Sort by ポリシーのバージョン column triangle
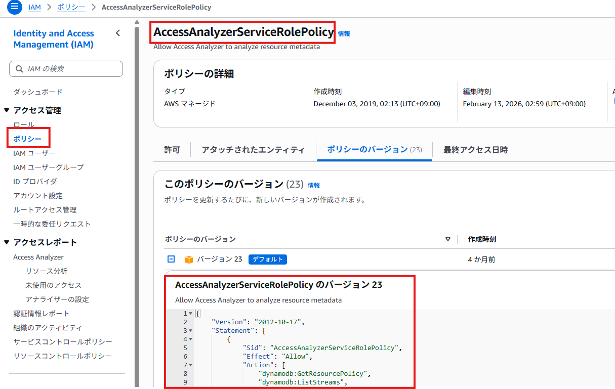The image size is (615, 389). click(447, 239)
